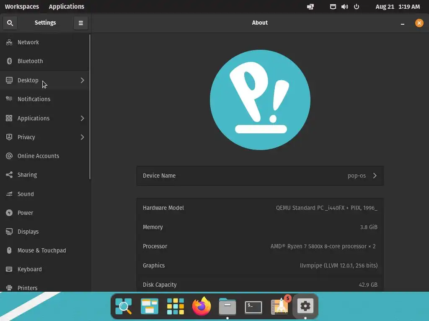Click the 'pop-os' device name value

point(357,176)
